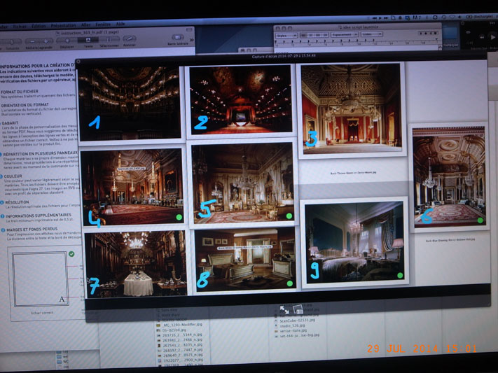Open thumbnail 1 of the dark theatre
Image resolution: width=498 pixels, height=373 pixels.
[130, 103]
